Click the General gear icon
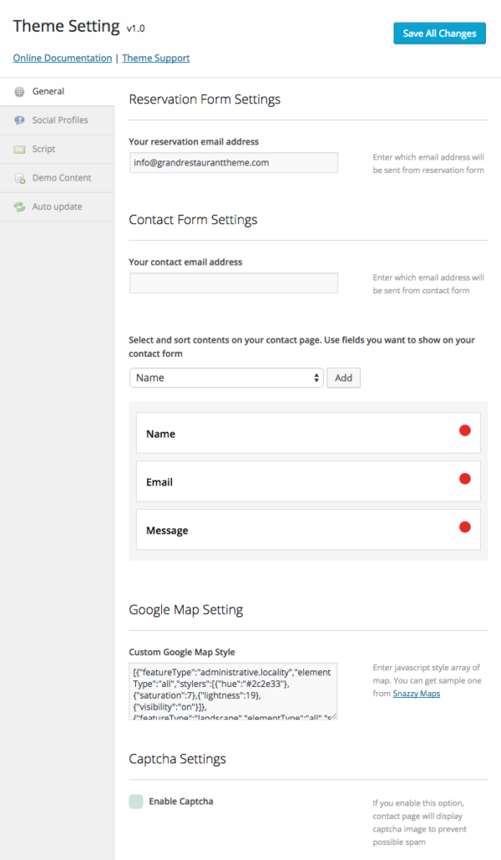501x860 pixels. click(19, 92)
